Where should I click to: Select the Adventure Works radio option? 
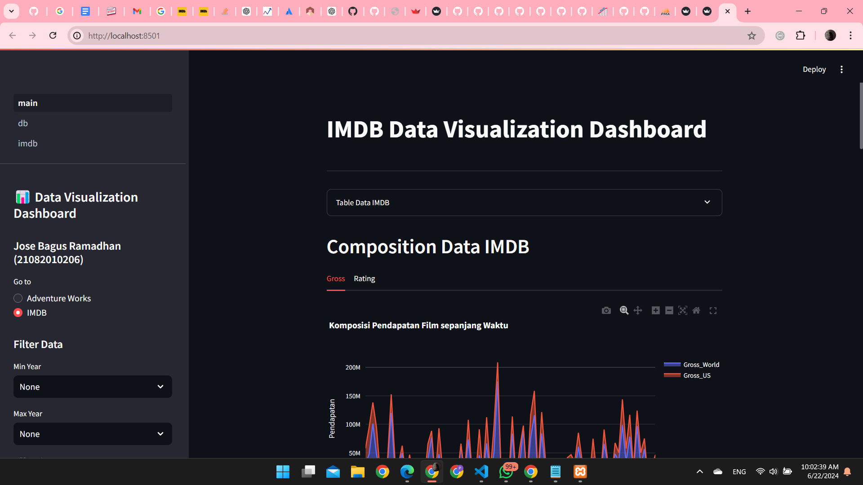pyautogui.click(x=18, y=298)
